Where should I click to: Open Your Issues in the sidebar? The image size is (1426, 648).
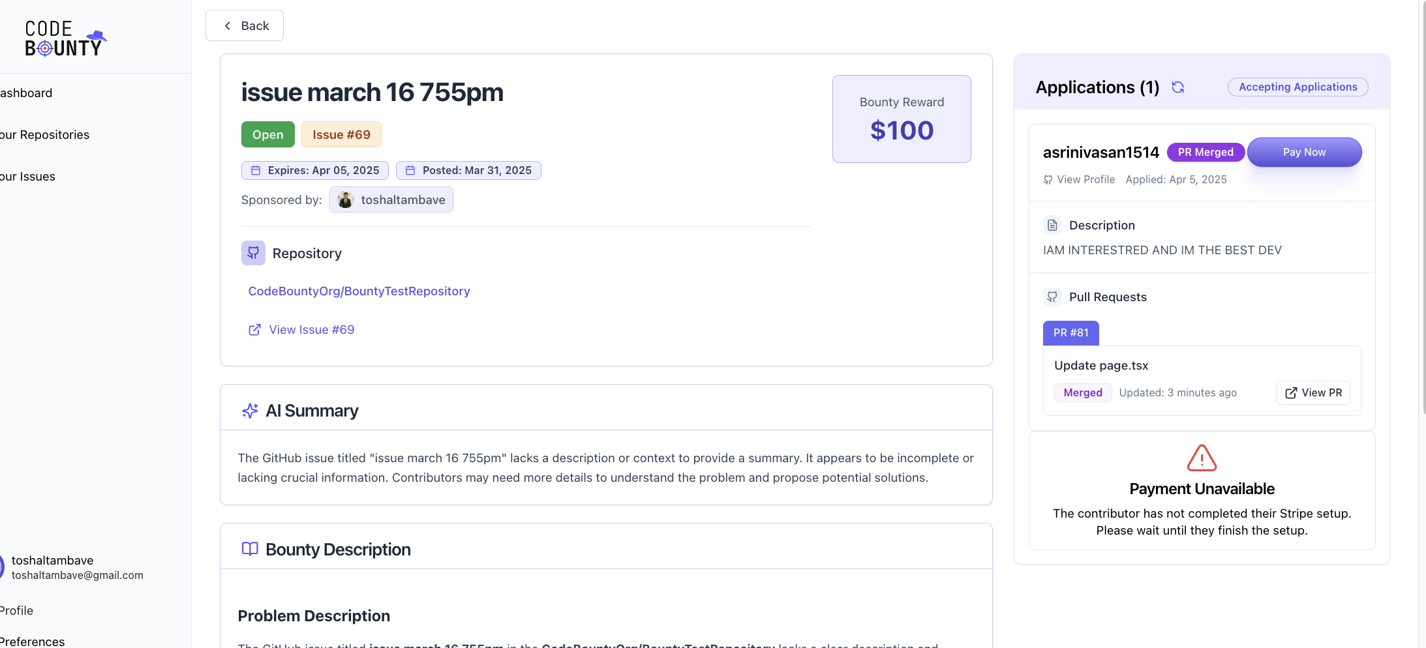click(27, 177)
